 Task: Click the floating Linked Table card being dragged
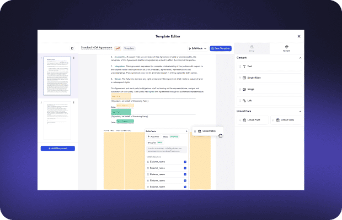tap(207, 131)
